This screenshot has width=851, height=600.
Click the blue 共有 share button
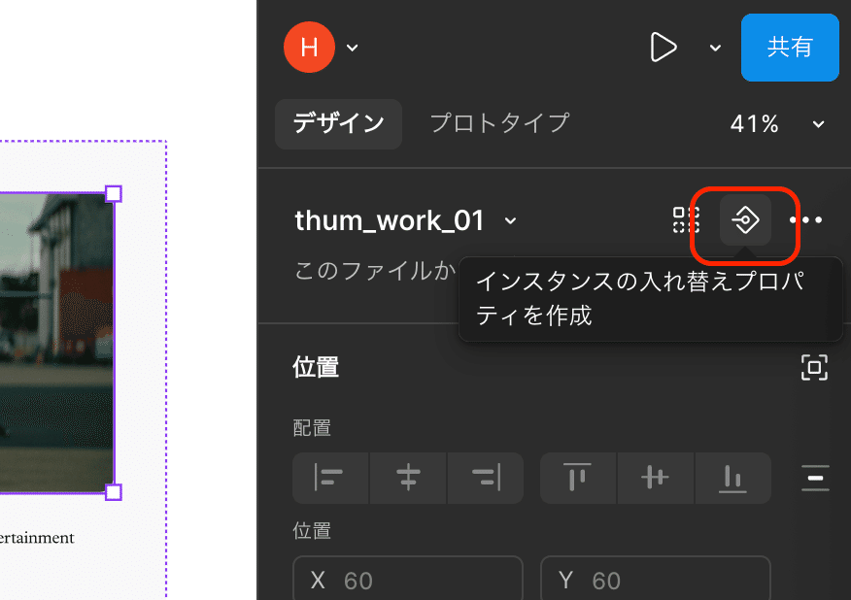[x=790, y=47]
